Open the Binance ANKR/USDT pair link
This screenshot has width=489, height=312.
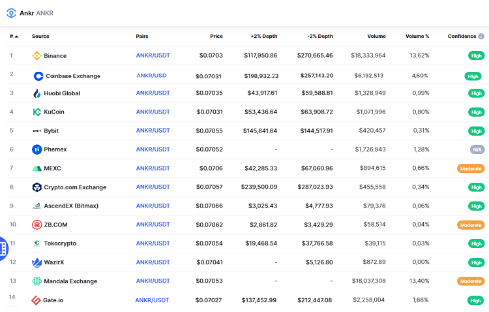coord(153,56)
